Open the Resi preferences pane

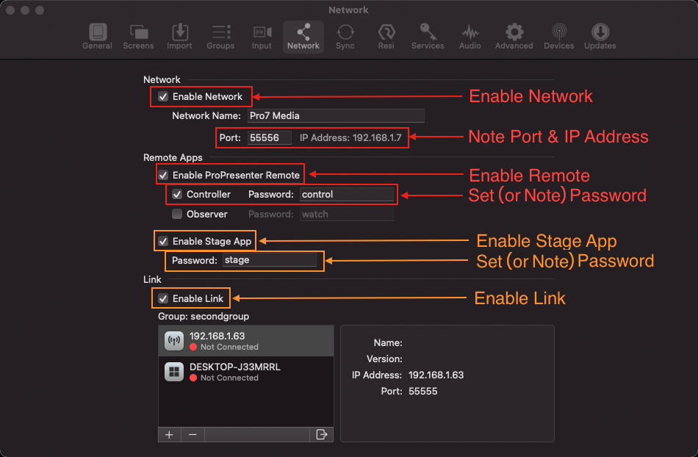point(386,37)
